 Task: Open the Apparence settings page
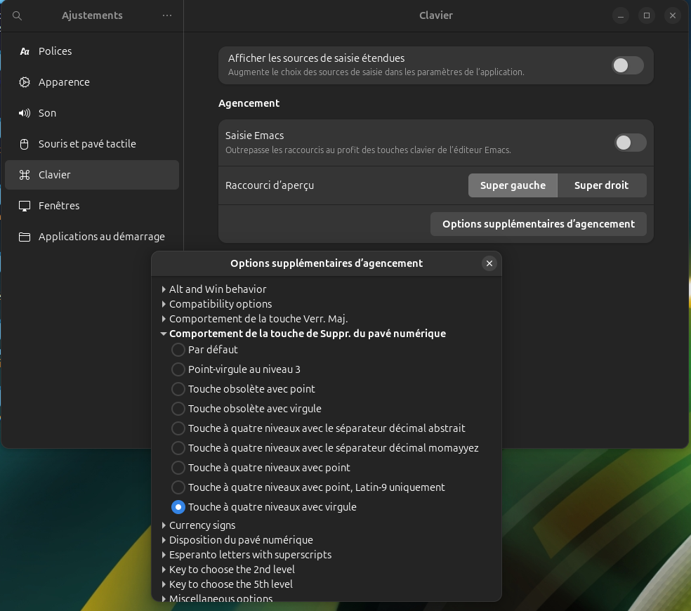coord(92,82)
